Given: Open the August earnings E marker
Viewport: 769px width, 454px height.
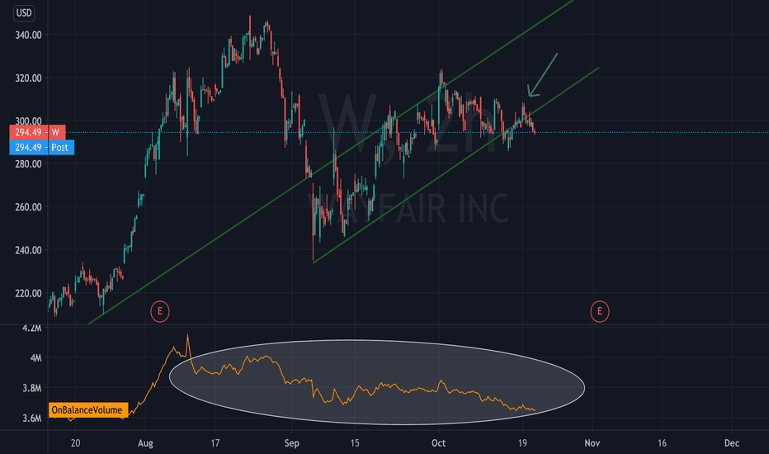Looking at the screenshot, I should (160, 311).
